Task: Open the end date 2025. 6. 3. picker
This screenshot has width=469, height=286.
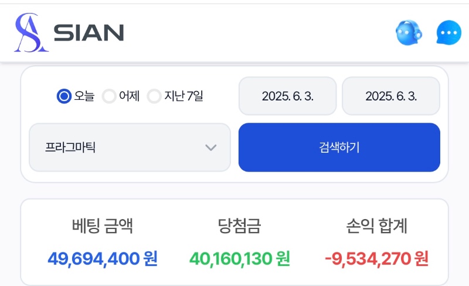Action: click(x=391, y=96)
